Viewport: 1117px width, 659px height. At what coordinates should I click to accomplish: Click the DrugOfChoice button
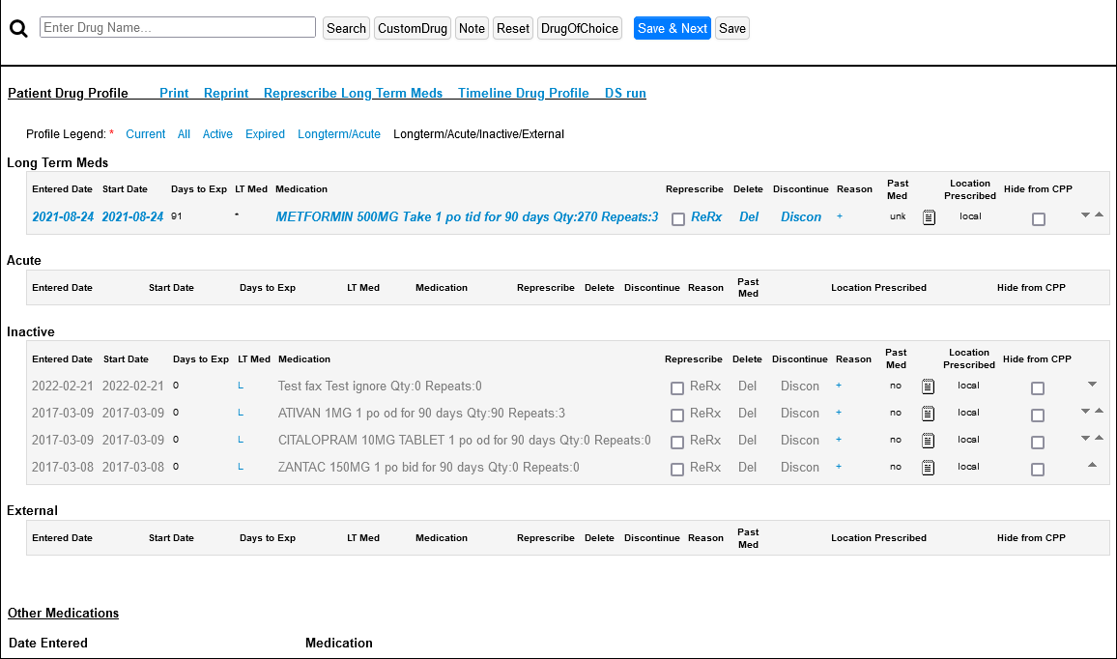tap(580, 28)
